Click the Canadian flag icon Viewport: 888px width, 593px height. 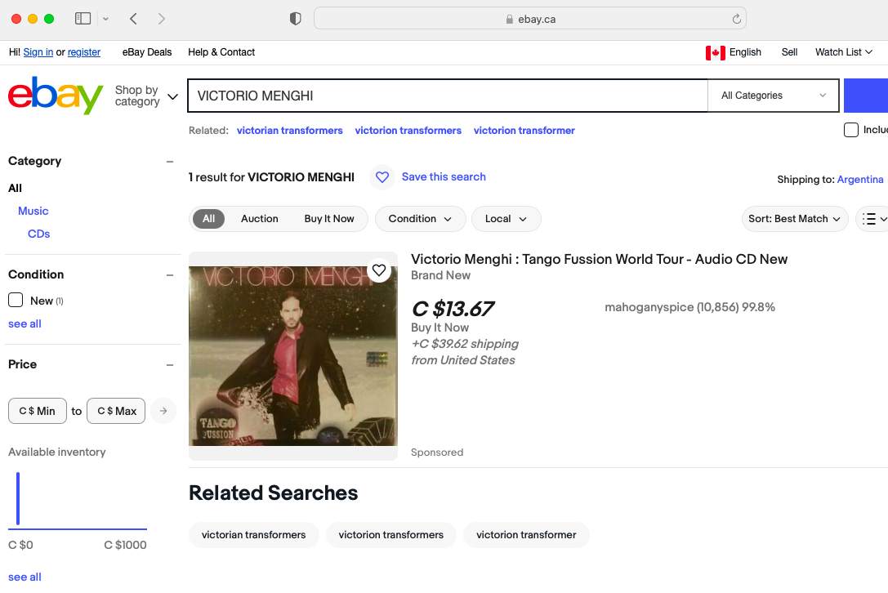[716, 52]
